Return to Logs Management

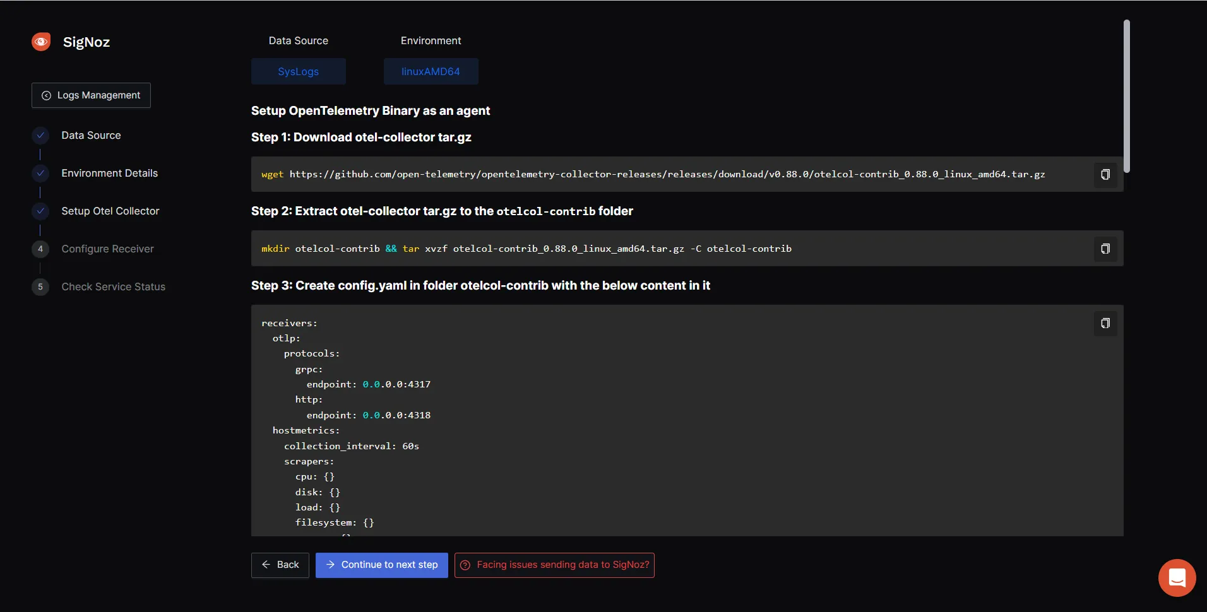coord(90,95)
